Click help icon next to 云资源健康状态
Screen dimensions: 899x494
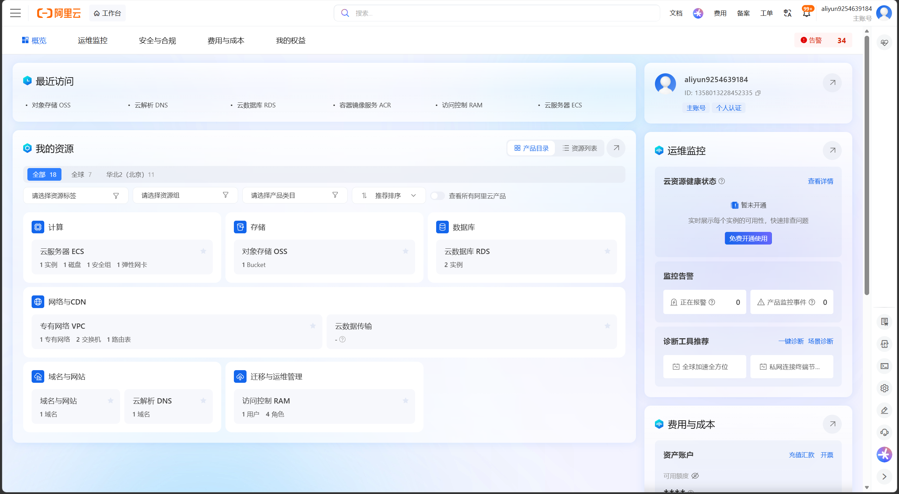pos(722,181)
